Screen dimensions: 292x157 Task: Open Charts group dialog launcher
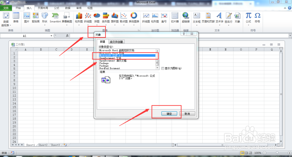tap(138, 30)
